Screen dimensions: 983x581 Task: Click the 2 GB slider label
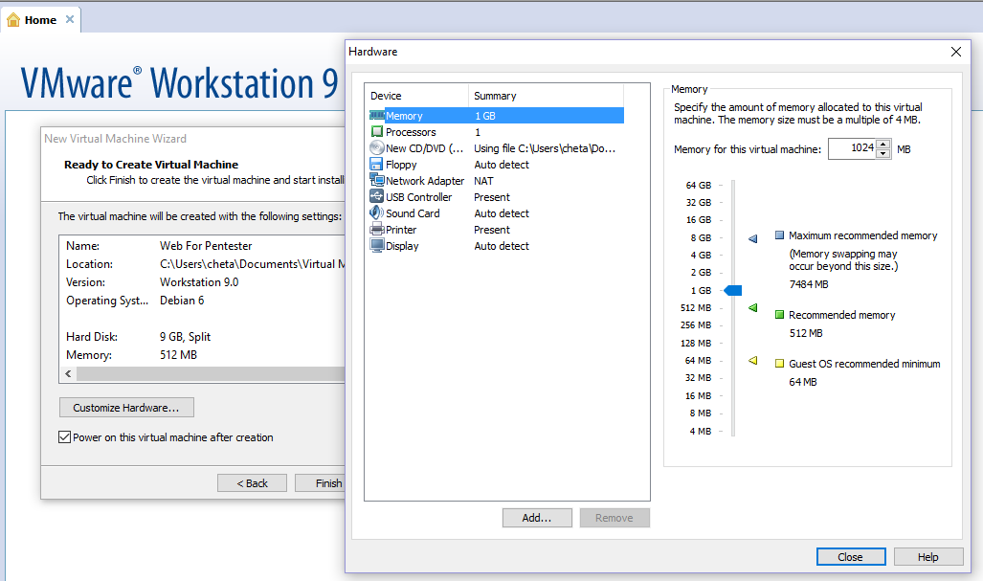(x=701, y=272)
